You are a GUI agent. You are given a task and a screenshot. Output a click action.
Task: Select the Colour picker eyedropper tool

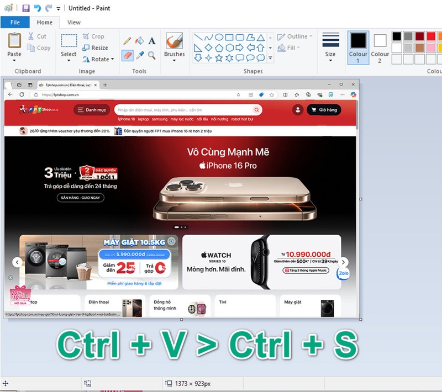[140, 55]
